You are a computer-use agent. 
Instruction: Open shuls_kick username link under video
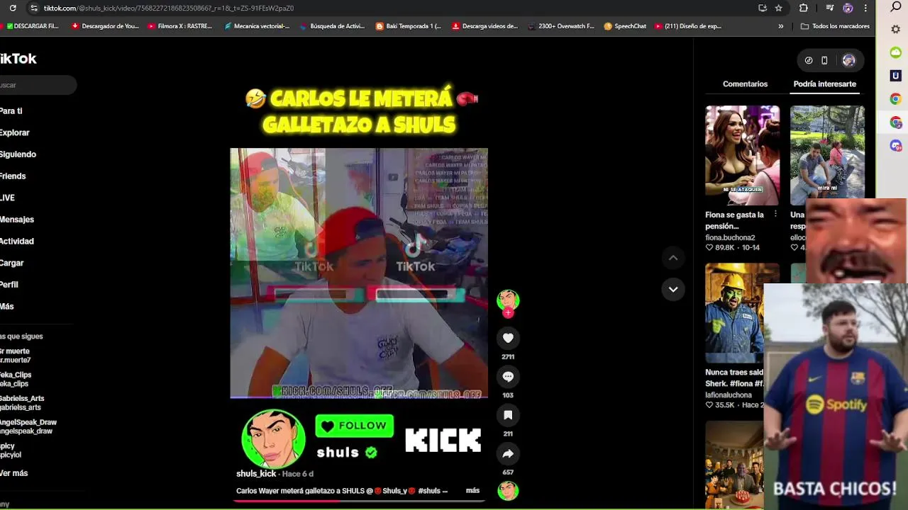coord(256,473)
